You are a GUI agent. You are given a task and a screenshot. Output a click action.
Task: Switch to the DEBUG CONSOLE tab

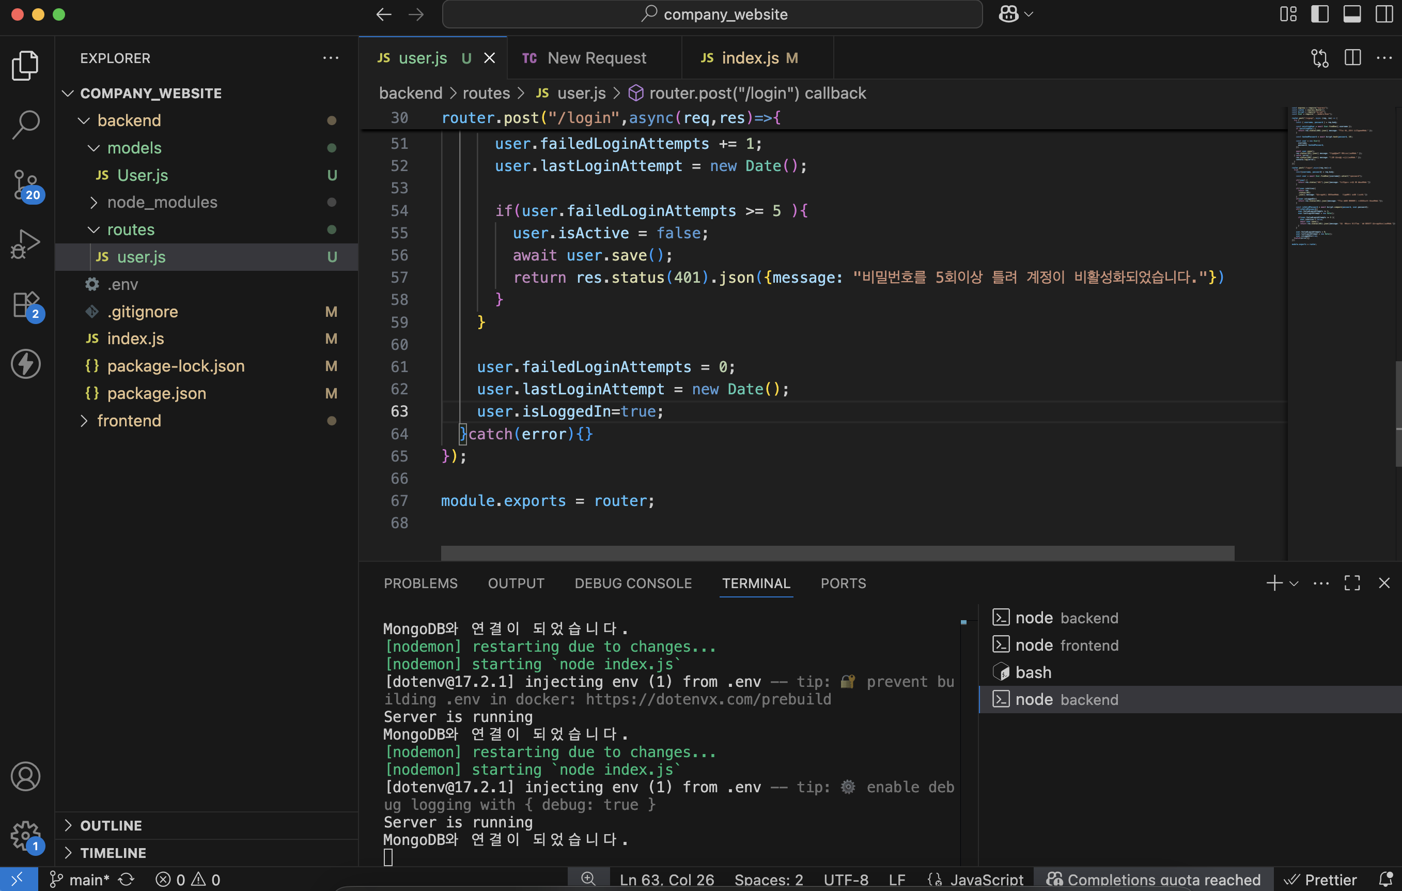(x=633, y=583)
